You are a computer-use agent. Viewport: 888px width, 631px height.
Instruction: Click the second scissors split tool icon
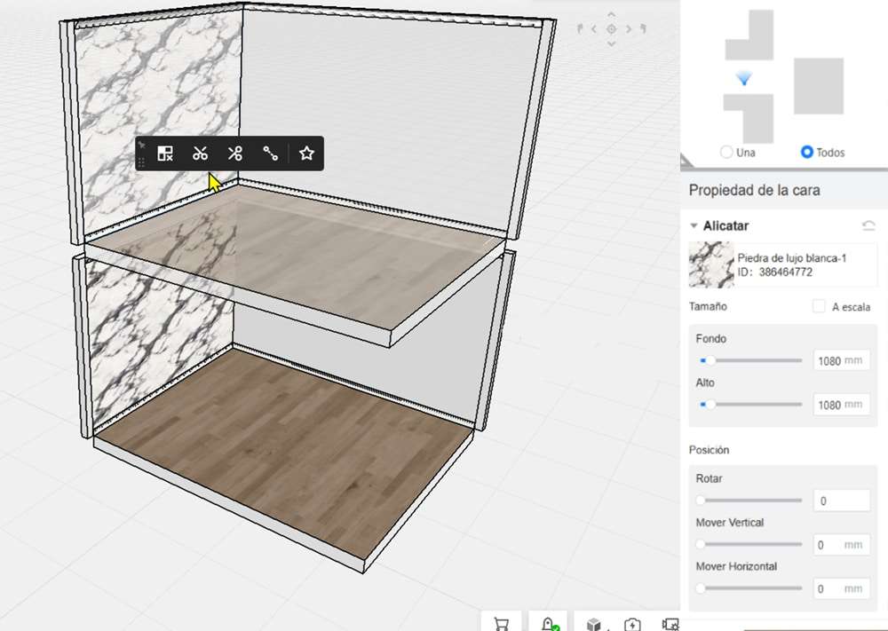pyautogui.click(x=235, y=154)
